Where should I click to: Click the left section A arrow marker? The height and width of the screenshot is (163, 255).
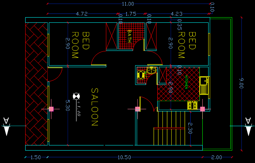[x=6, y=127]
